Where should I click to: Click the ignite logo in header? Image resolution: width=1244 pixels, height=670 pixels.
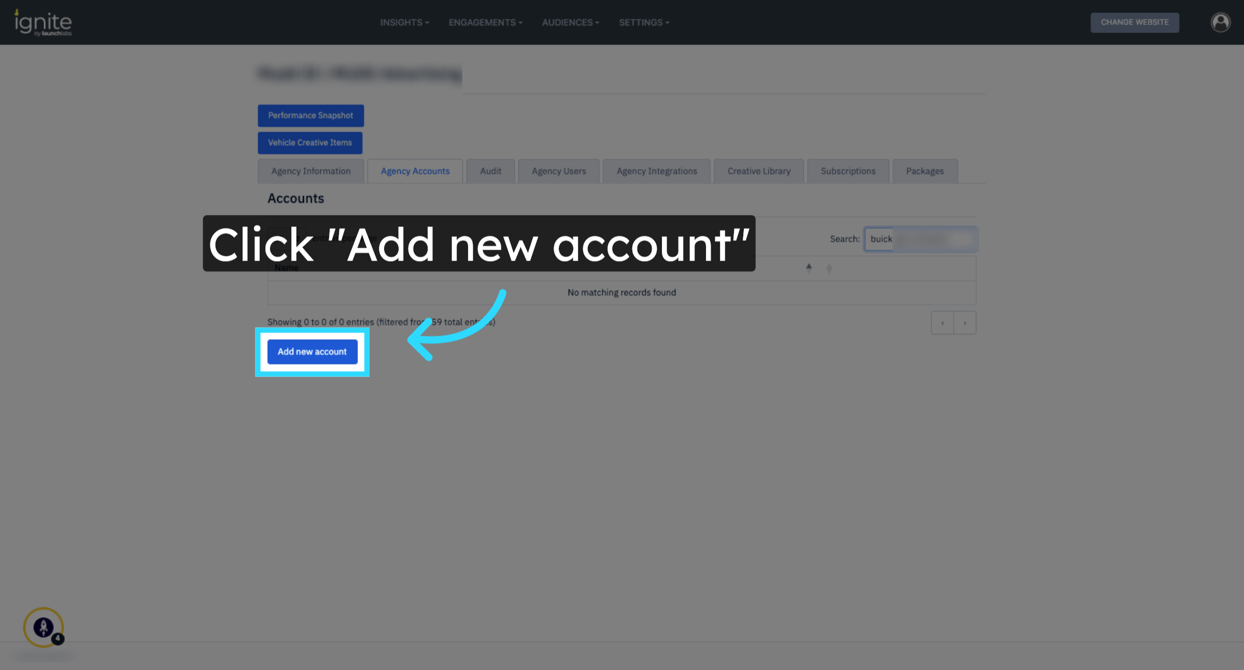[x=43, y=23]
